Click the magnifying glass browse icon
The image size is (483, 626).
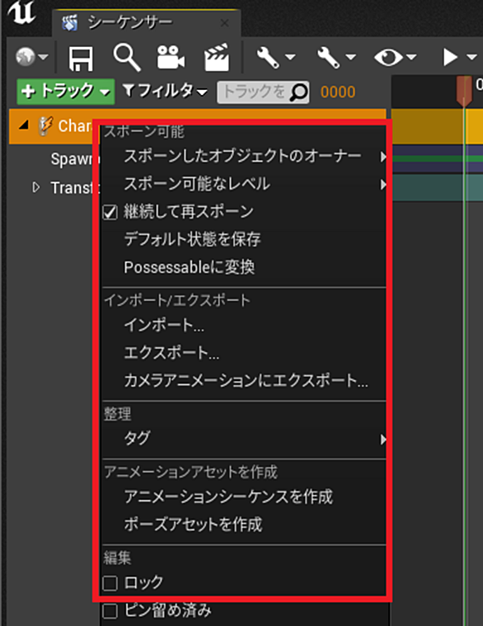click(x=126, y=58)
